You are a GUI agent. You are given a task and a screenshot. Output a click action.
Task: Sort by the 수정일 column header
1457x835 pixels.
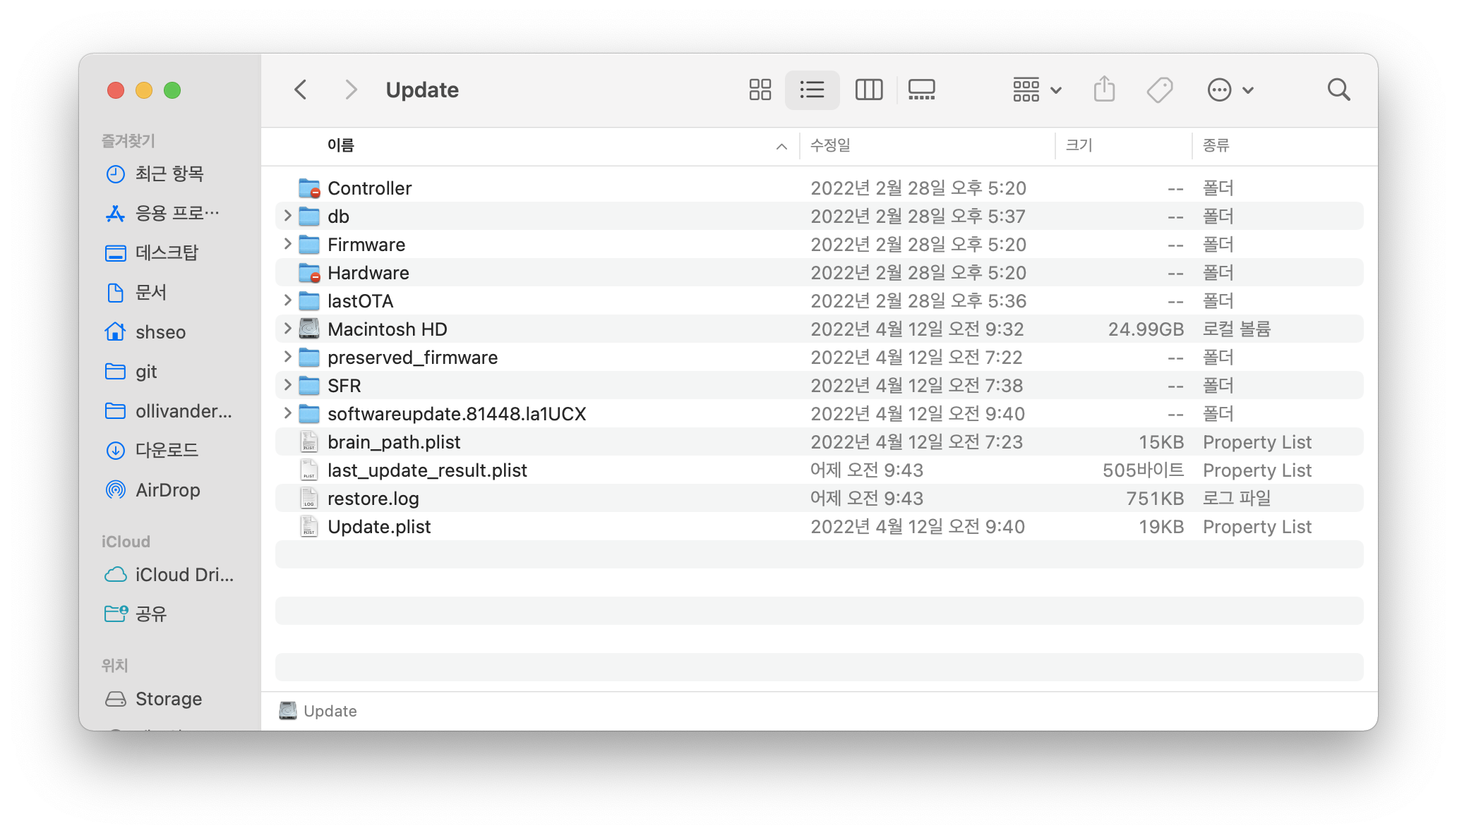click(830, 145)
